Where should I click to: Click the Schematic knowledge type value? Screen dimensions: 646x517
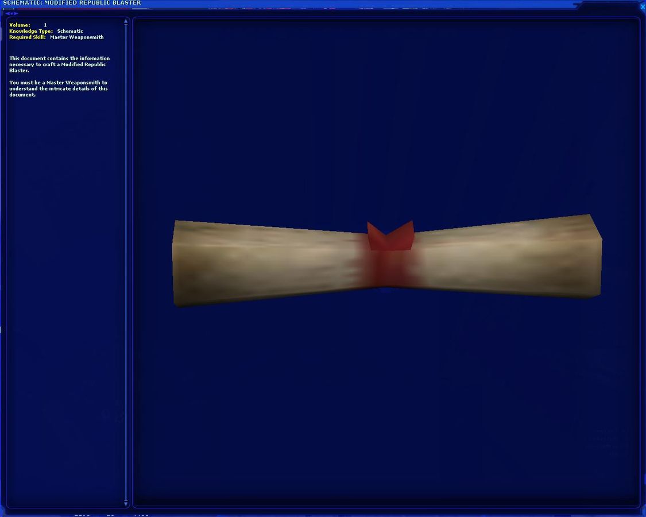click(70, 31)
